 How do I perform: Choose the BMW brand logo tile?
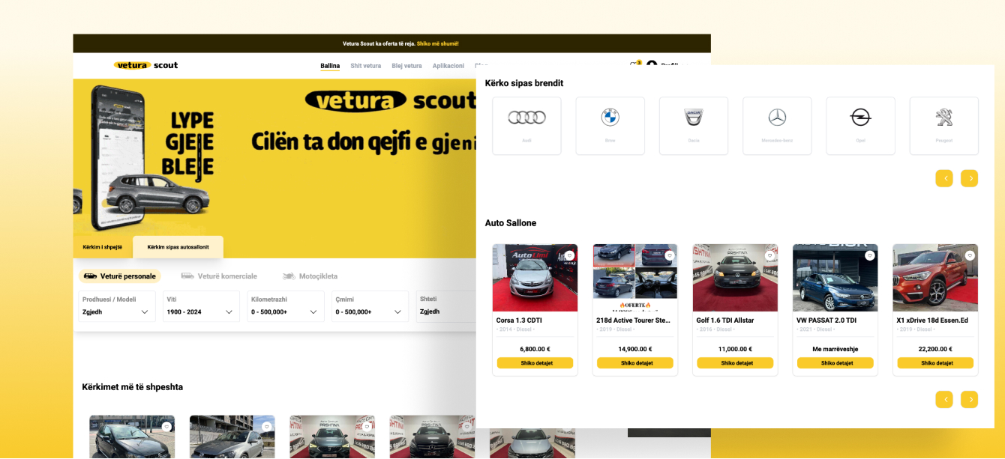pos(610,126)
